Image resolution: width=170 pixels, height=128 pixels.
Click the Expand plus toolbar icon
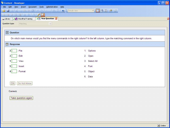tap(46, 11)
